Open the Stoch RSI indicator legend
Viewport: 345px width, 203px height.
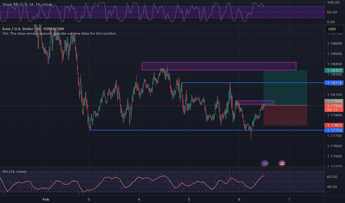pyautogui.click(x=27, y=4)
